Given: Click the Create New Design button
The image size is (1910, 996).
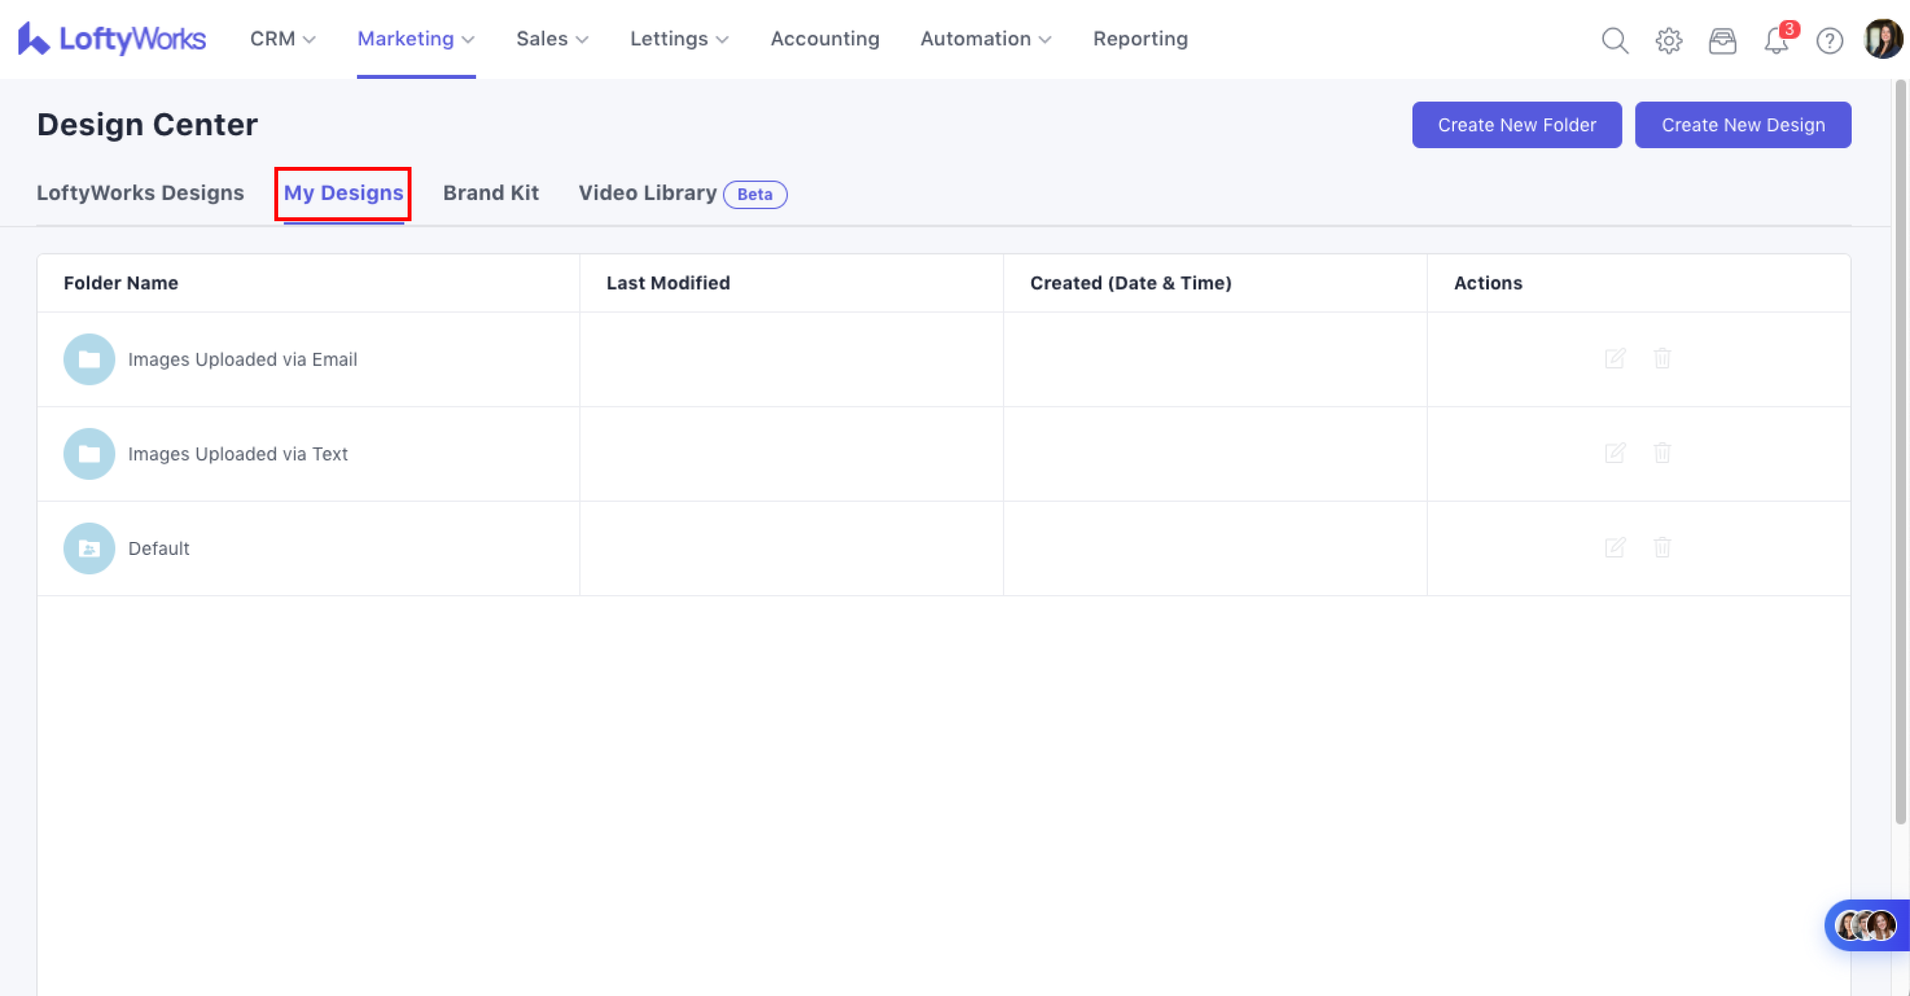Looking at the screenshot, I should click(1742, 124).
